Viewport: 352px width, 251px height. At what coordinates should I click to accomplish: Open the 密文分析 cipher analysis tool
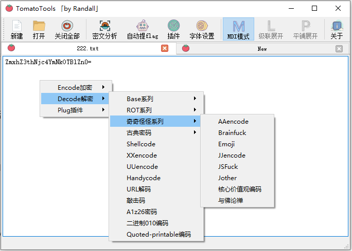coord(104,29)
